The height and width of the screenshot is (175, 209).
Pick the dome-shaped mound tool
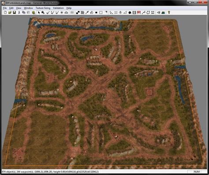66,13
